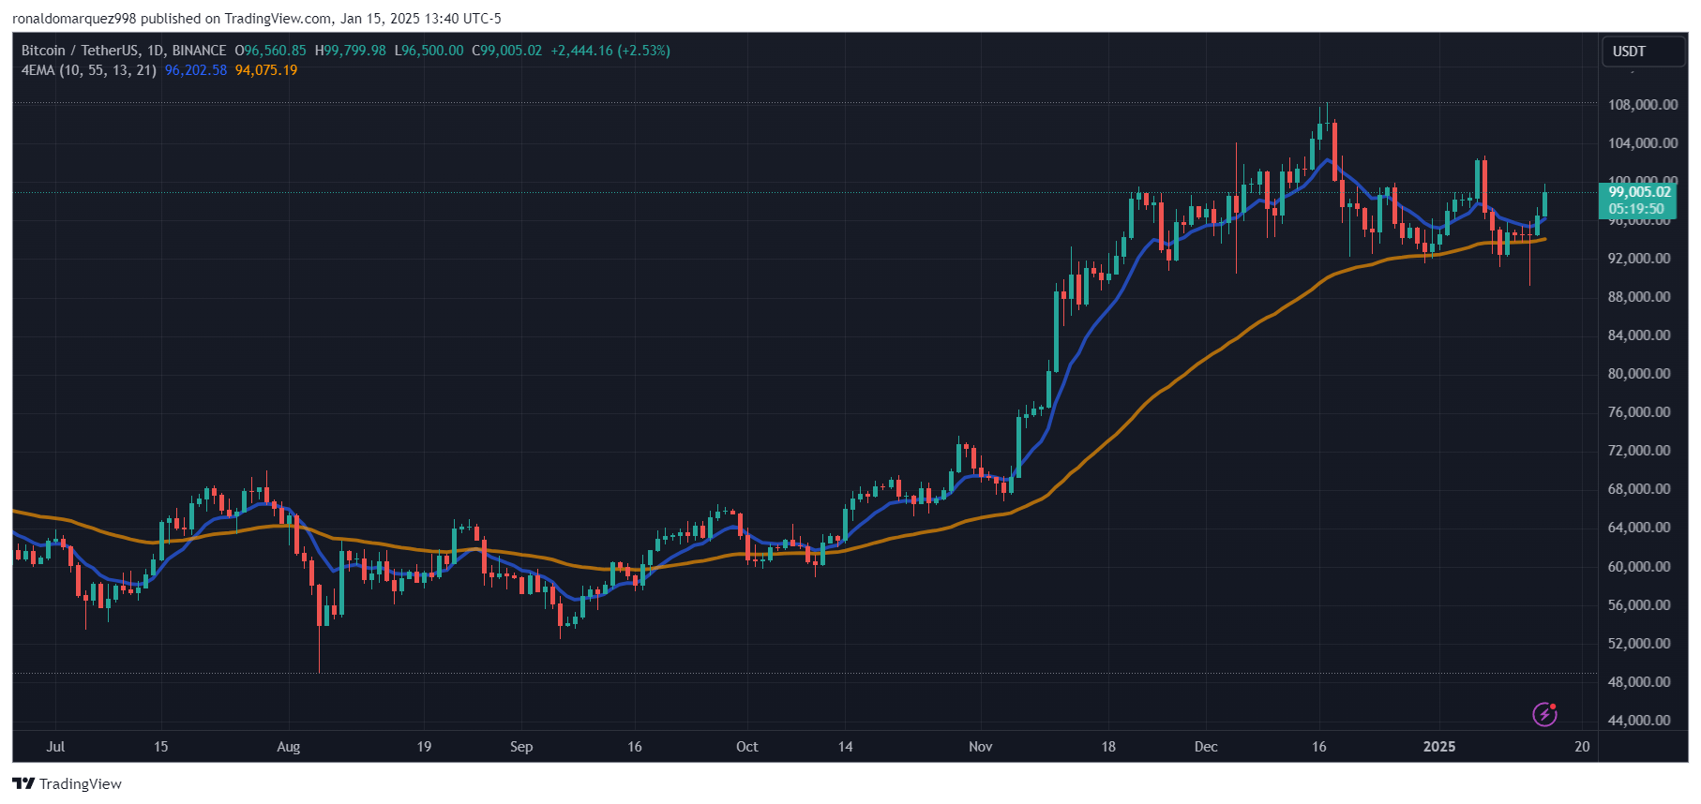
Task: Click the 104,000.00 price axis label
Action: tap(1643, 143)
